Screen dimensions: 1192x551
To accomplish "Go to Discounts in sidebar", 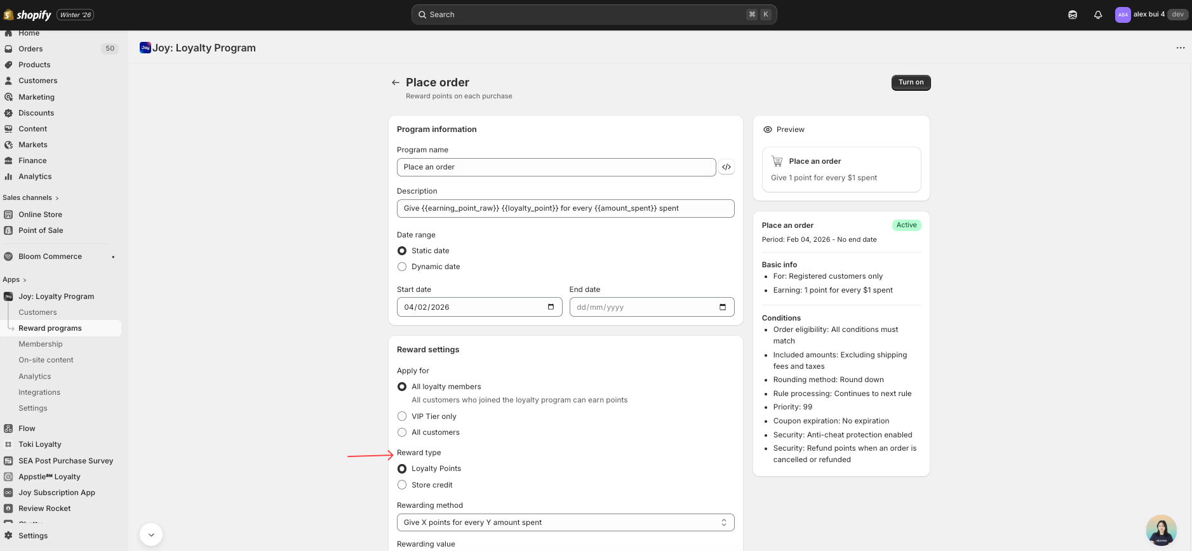I will click(x=36, y=113).
